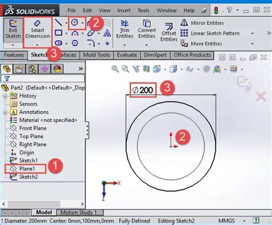Open the Trim Entities dropdown arrow
The width and height of the screenshot is (272, 225).
pyautogui.click(x=125, y=45)
